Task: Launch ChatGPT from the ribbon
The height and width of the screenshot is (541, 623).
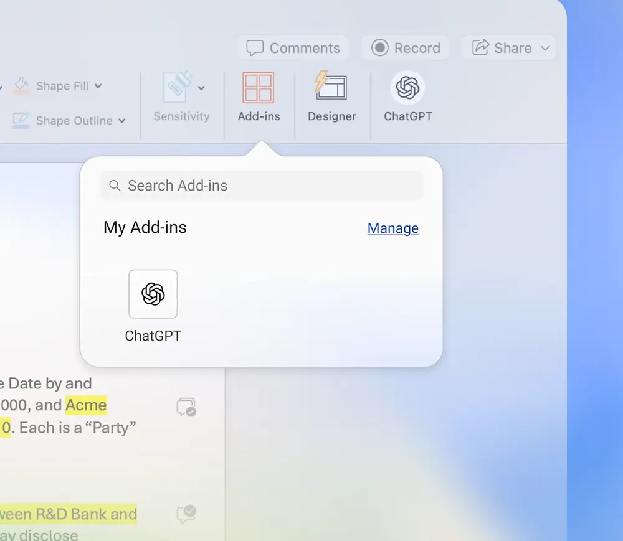Action: [407, 88]
